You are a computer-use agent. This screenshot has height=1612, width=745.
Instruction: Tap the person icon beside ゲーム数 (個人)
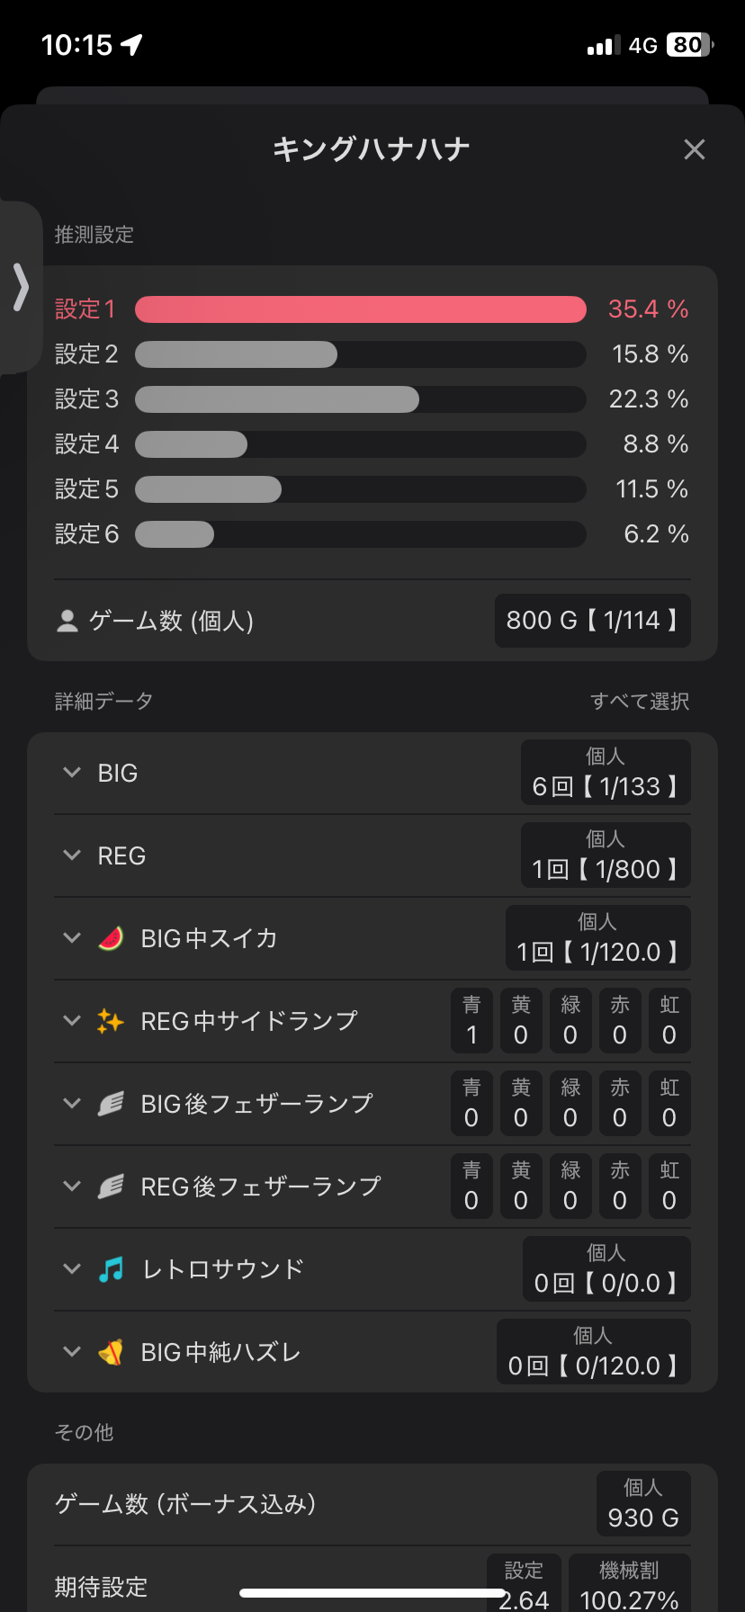pos(67,621)
